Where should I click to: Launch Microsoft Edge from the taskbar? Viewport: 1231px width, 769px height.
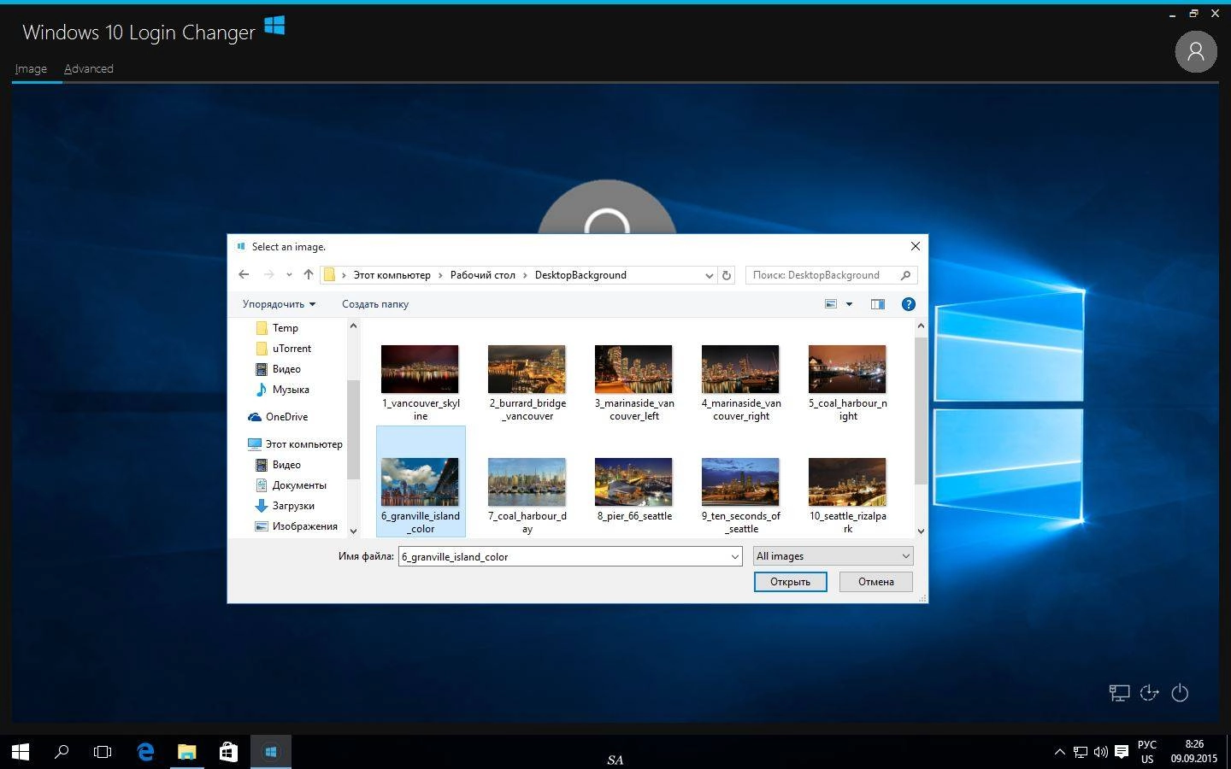(145, 752)
